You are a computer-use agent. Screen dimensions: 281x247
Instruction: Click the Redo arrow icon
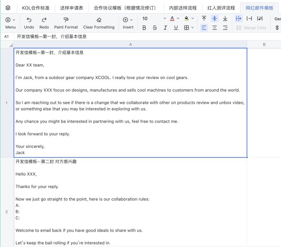[x=44, y=20]
